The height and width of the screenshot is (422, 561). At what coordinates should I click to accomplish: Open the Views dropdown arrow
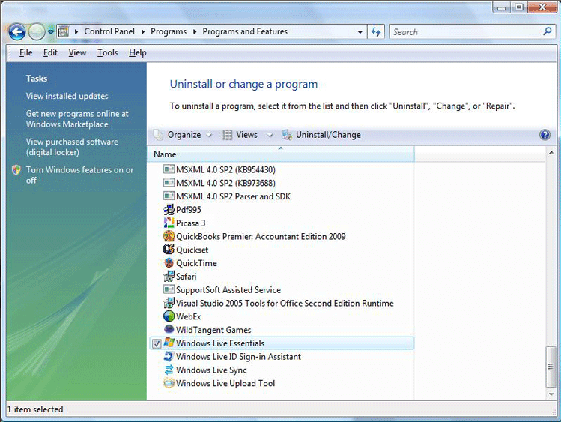(270, 136)
